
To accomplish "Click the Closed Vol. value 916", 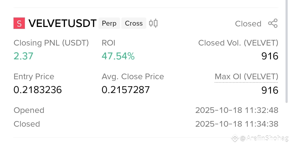I will click(x=270, y=56).
